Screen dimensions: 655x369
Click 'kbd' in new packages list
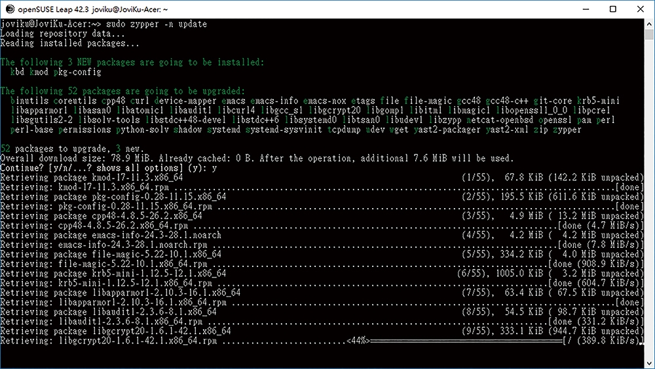click(17, 72)
